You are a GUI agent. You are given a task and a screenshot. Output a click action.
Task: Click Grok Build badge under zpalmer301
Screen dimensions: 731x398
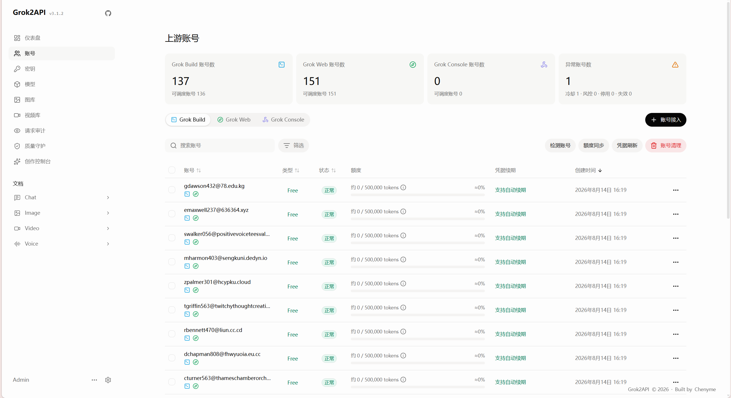(x=187, y=290)
